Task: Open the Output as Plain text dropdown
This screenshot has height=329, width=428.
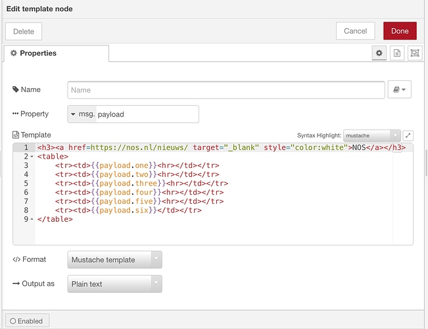Action: coord(114,284)
